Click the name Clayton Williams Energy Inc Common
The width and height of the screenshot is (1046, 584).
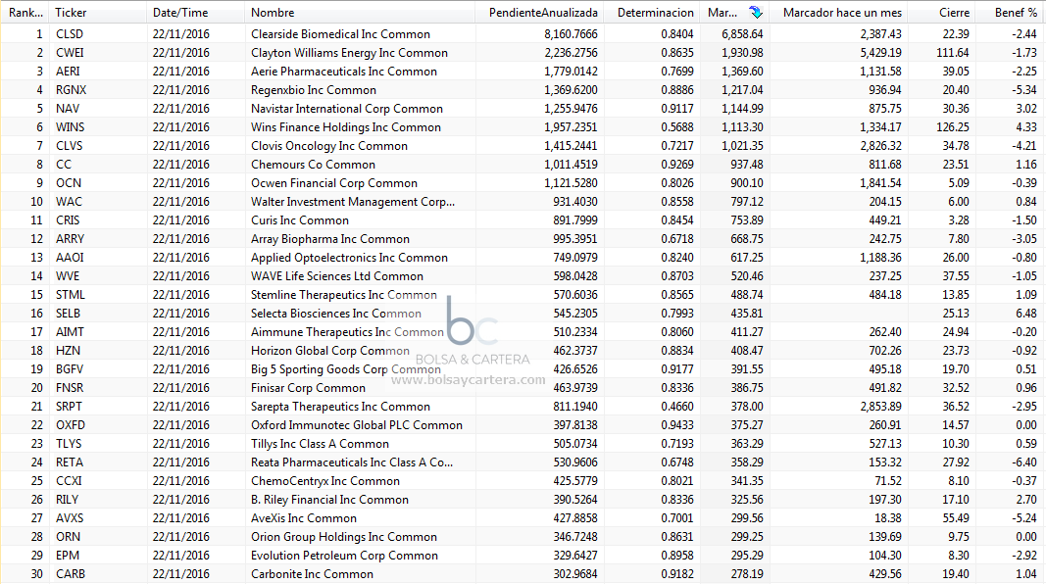tap(350, 53)
